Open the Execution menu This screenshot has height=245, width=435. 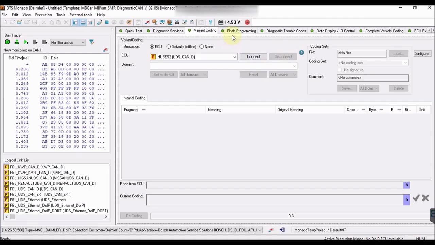pos(43,15)
